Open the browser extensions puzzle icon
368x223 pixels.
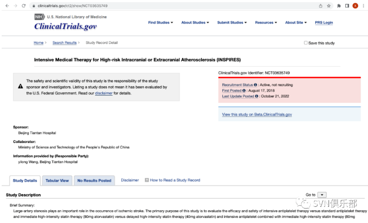[339, 6]
